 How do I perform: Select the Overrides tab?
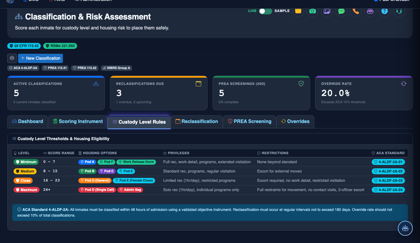(295, 121)
